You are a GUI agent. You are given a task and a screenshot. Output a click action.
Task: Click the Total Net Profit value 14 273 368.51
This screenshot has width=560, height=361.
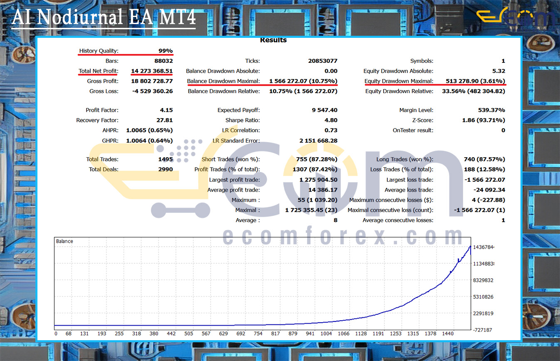click(x=151, y=71)
